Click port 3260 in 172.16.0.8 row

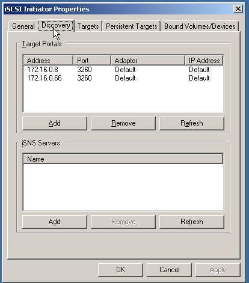point(84,70)
